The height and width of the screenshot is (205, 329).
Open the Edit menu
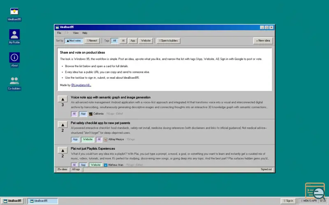tap(67, 33)
